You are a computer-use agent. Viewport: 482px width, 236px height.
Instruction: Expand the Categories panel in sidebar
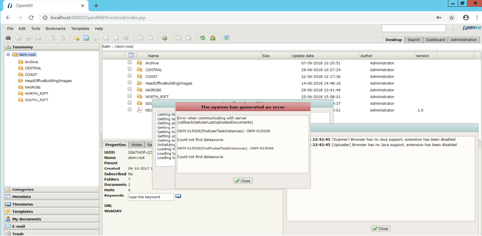click(x=23, y=189)
